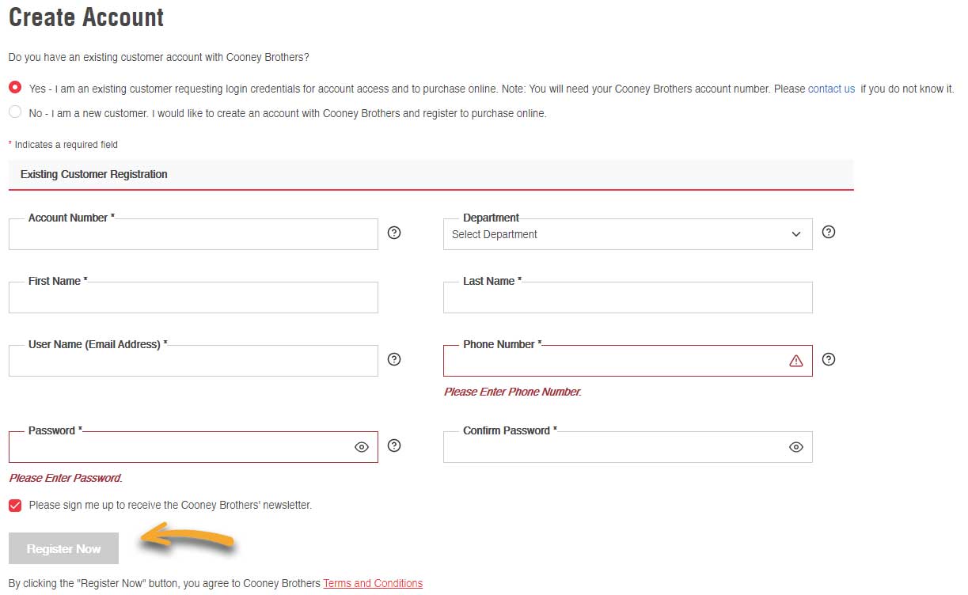This screenshot has width=968, height=595.
Task: Expand the Department selection chevron
Action: [795, 234]
